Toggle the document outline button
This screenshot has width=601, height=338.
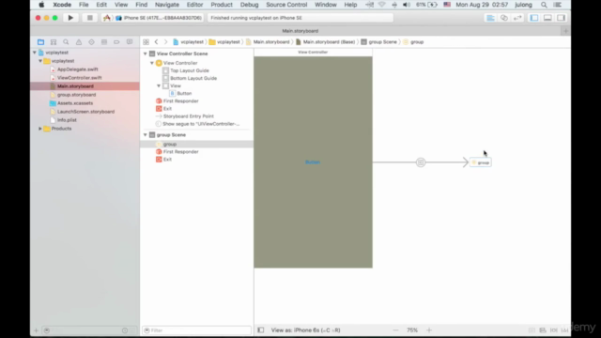point(261,330)
